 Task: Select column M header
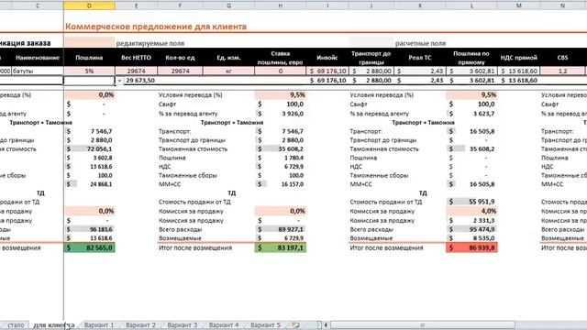click(519, 5)
